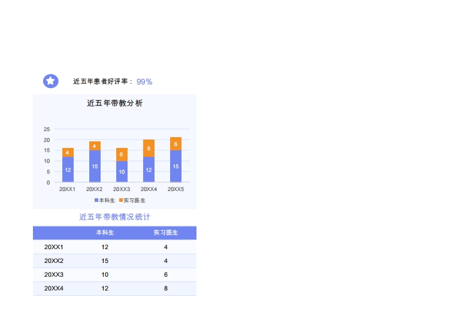The height and width of the screenshot is (336, 475).
Task: Select the orange 6 bar segment for 20XX5
Action: pos(176,144)
